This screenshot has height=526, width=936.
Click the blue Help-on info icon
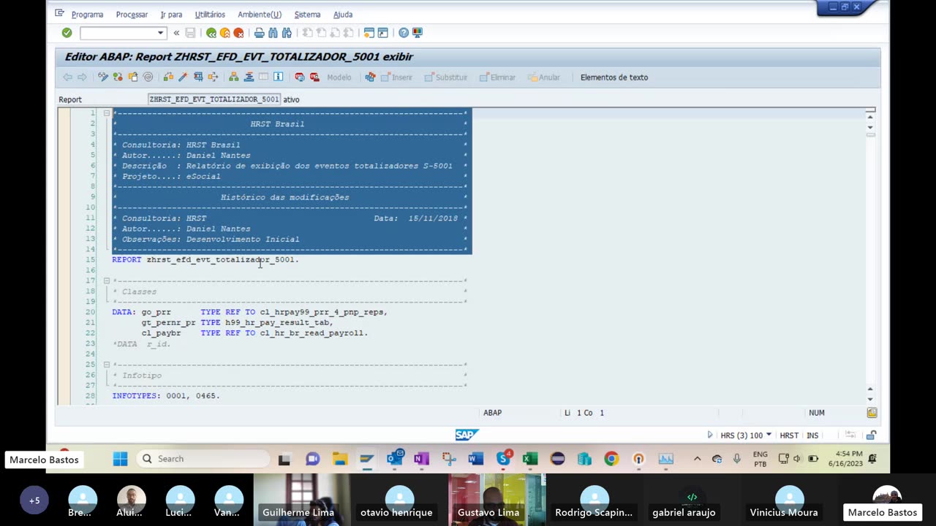[279, 77]
